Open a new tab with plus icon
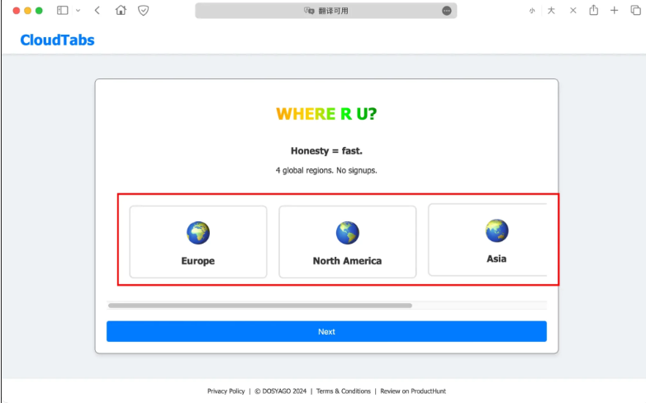The height and width of the screenshot is (403, 646). [x=614, y=11]
